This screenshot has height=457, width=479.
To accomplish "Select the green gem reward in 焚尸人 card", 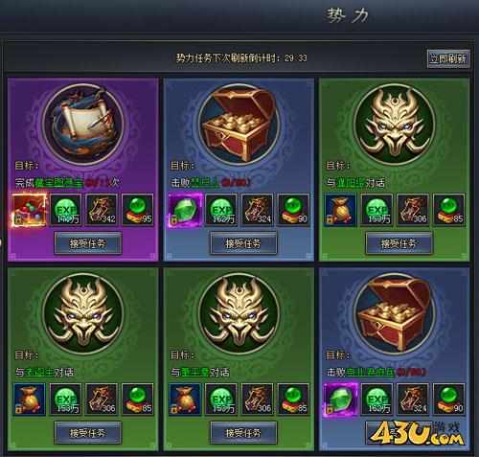I will [x=185, y=210].
